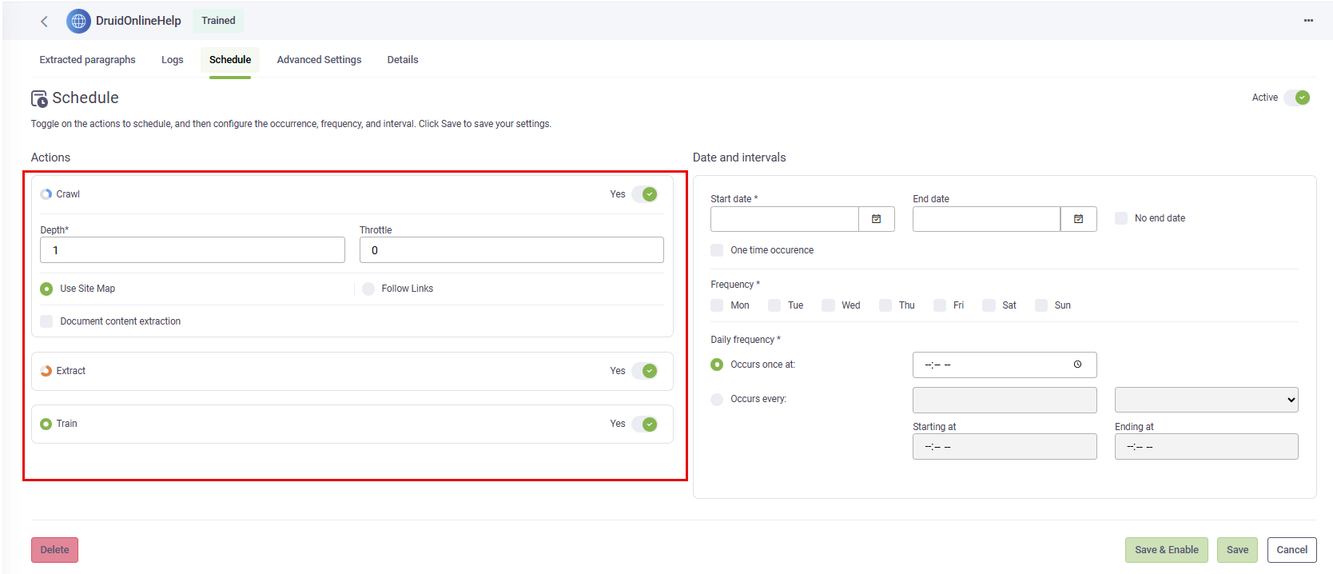Screen dimensions: 1333x574
Task: Open the Extracted paragraphs tab
Action: (x=87, y=60)
